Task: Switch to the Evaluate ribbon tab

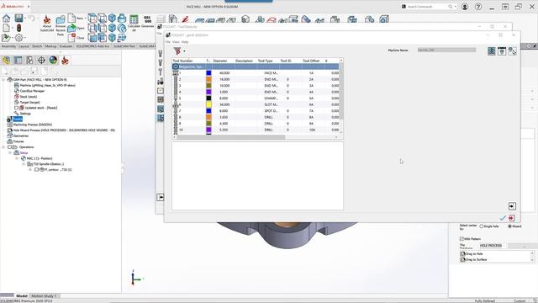Action: (x=66, y=46)
